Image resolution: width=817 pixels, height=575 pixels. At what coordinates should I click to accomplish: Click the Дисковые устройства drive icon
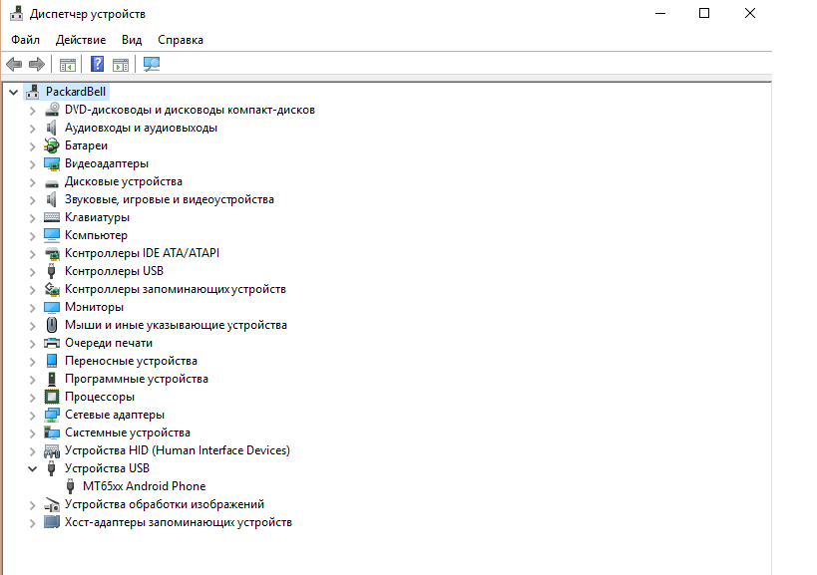point(52,182)
